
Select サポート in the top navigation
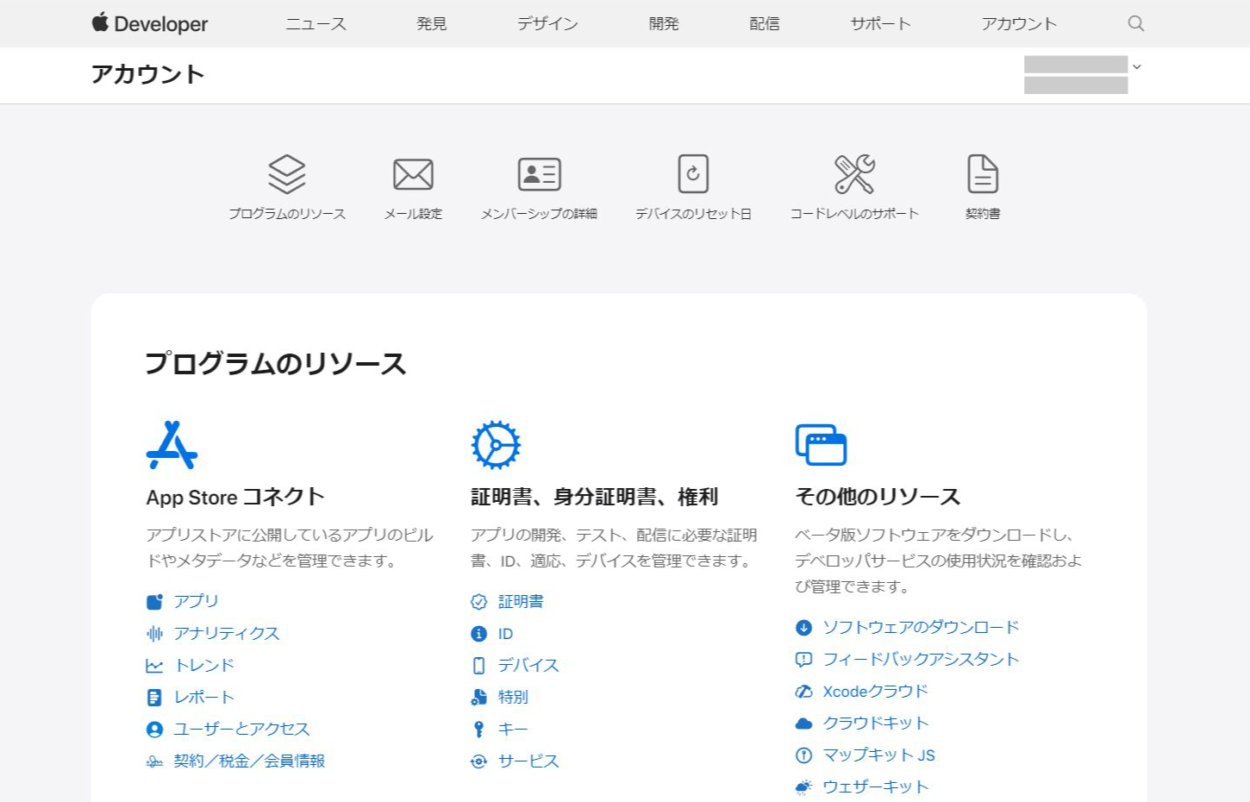point(880,23)
